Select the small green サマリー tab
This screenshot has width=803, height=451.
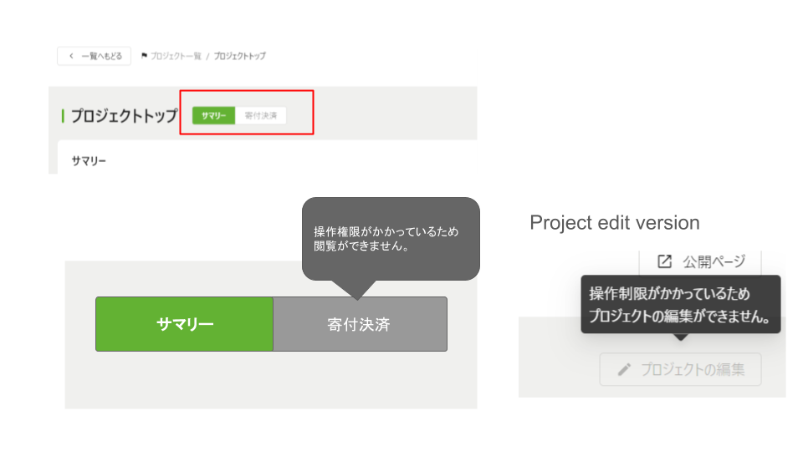[213, 115]
